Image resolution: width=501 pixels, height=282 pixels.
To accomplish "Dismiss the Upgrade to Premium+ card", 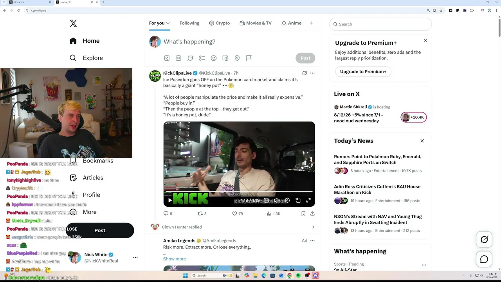I will (x=425, y=41).
